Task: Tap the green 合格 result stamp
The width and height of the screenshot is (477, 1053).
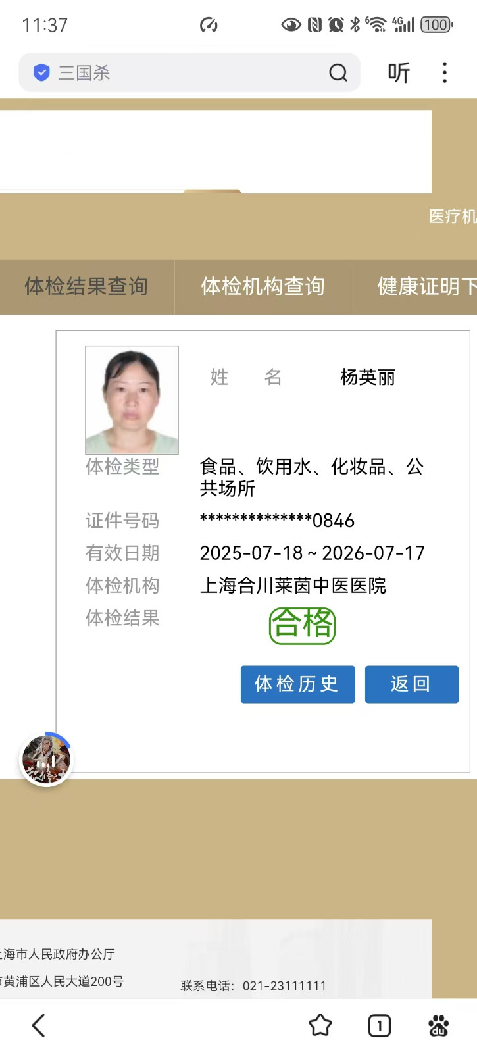Action: point(303,625)
